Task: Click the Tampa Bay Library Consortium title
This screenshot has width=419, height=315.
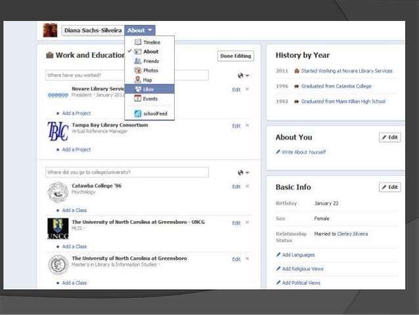Action: click(x=110, y=125)
